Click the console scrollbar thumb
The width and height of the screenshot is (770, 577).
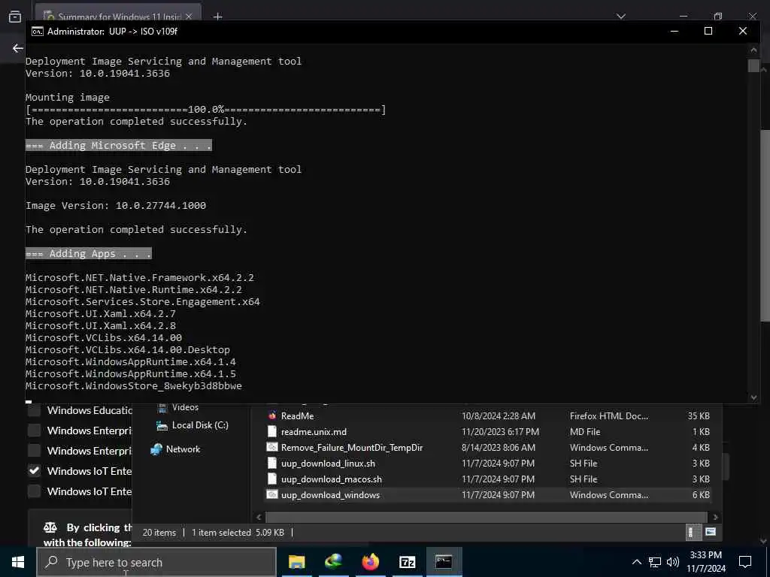click(753, 65)
